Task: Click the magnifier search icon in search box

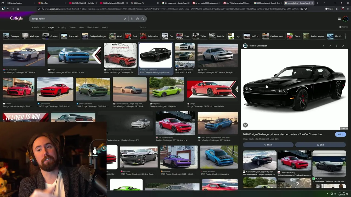Action: (x=143, y=19)
